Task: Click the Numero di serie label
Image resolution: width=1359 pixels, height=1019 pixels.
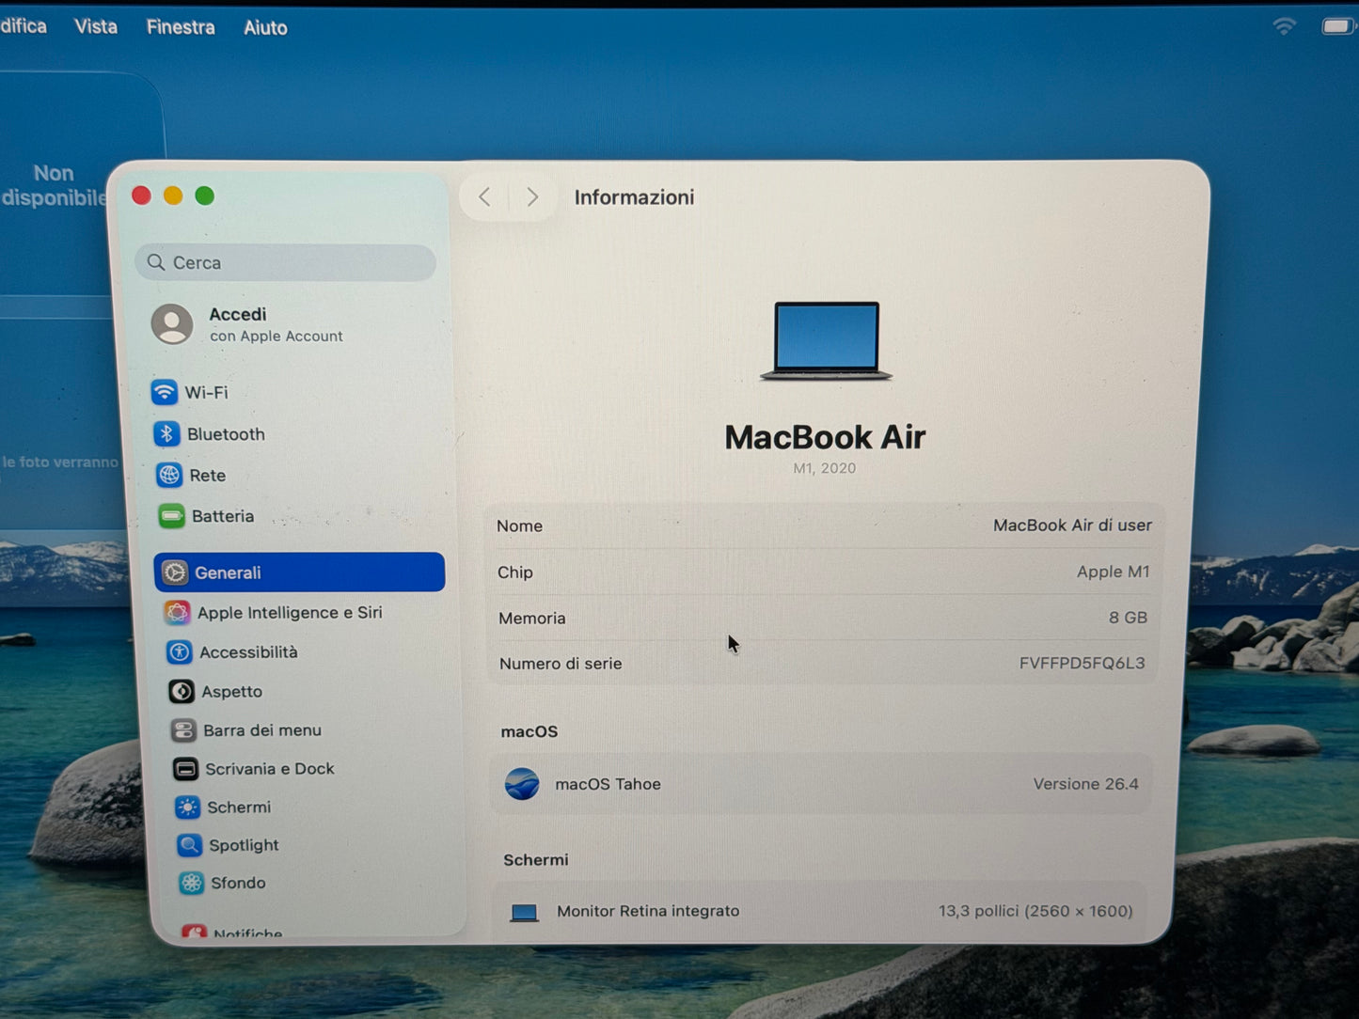Action: pyautogui.click(x=561, y=664)
